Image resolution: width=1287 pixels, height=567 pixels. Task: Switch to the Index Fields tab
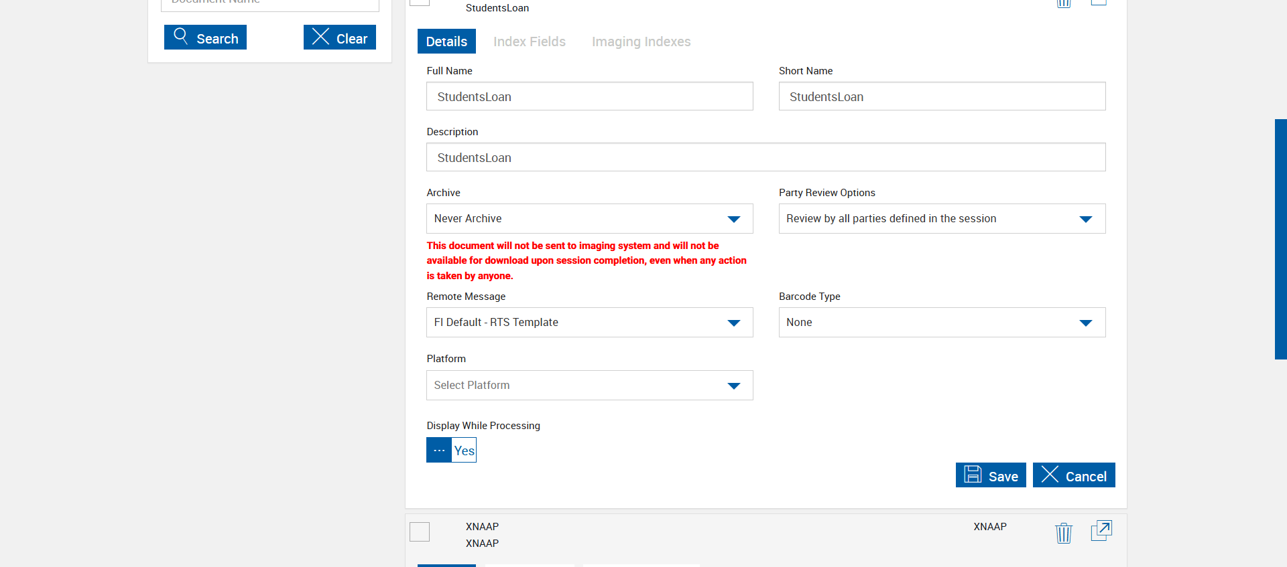(529, 42)
